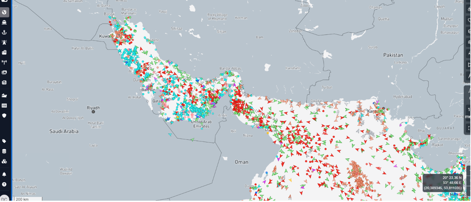Click the coordinates readout box
This screenshot has width=471, height=202.
coord(443,183)
